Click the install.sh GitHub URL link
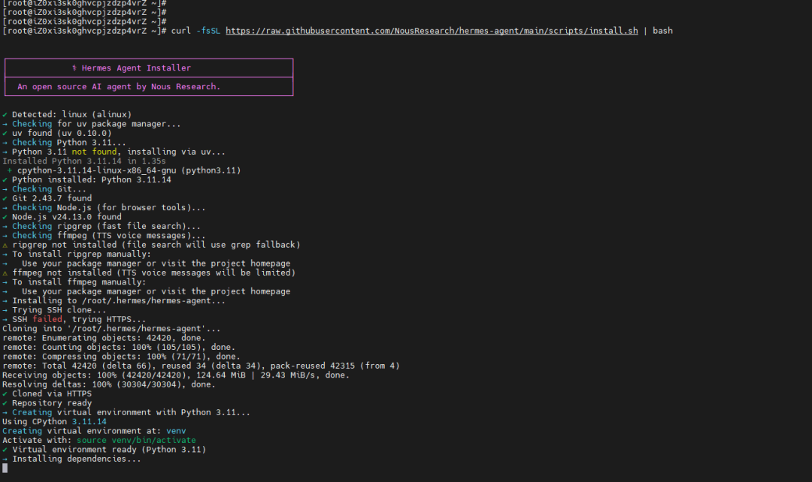812x482 pixels. coord(432,31)
